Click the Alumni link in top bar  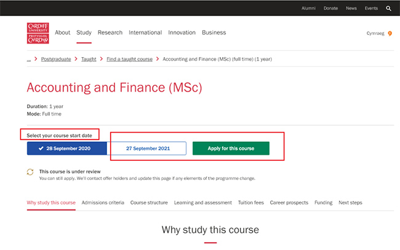pos(308,9)
